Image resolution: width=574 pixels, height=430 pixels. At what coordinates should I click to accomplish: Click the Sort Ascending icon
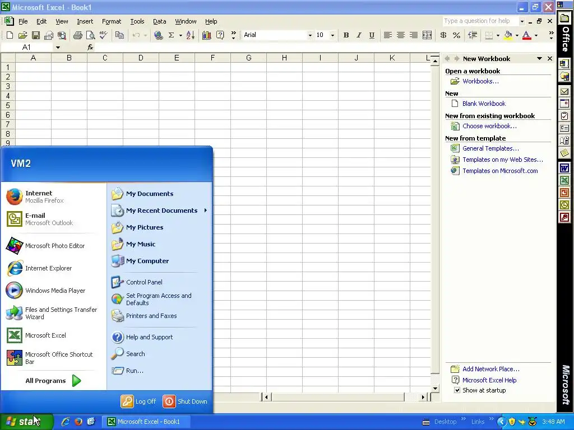(191, 35)
